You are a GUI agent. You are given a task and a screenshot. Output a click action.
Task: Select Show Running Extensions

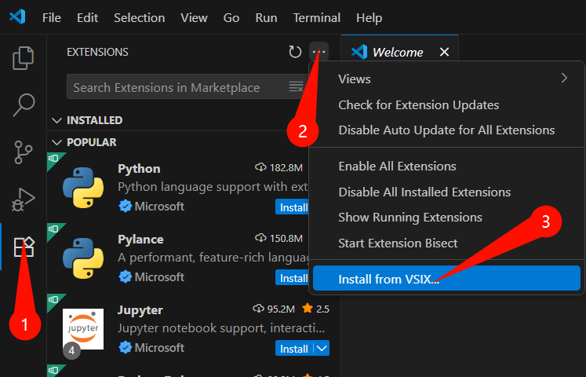click(446, 218)
